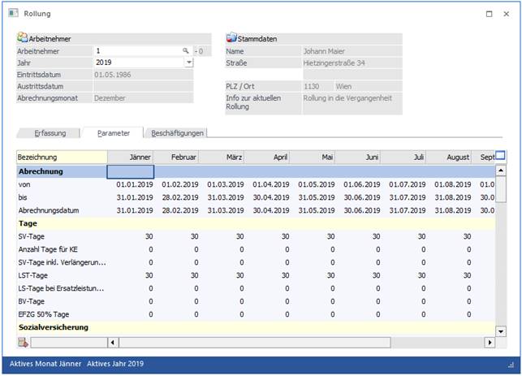Open the Jahr dropdown list
The width and height of the screenshot is (522, 376).
[188, 63]
